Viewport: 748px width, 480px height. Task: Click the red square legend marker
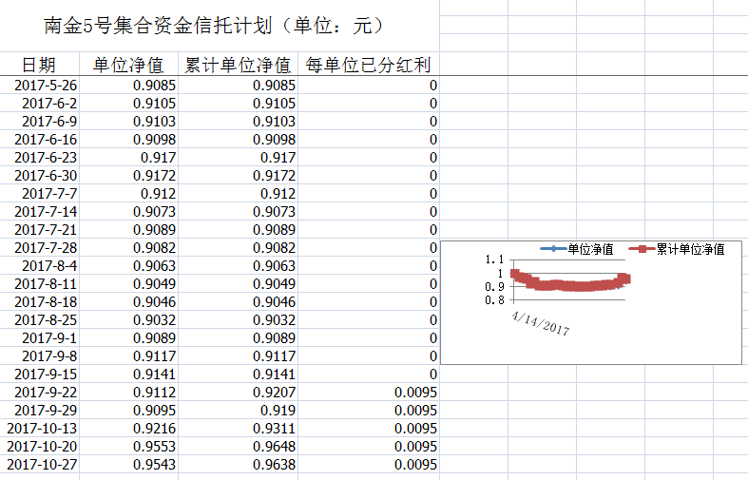pos(643,249)
